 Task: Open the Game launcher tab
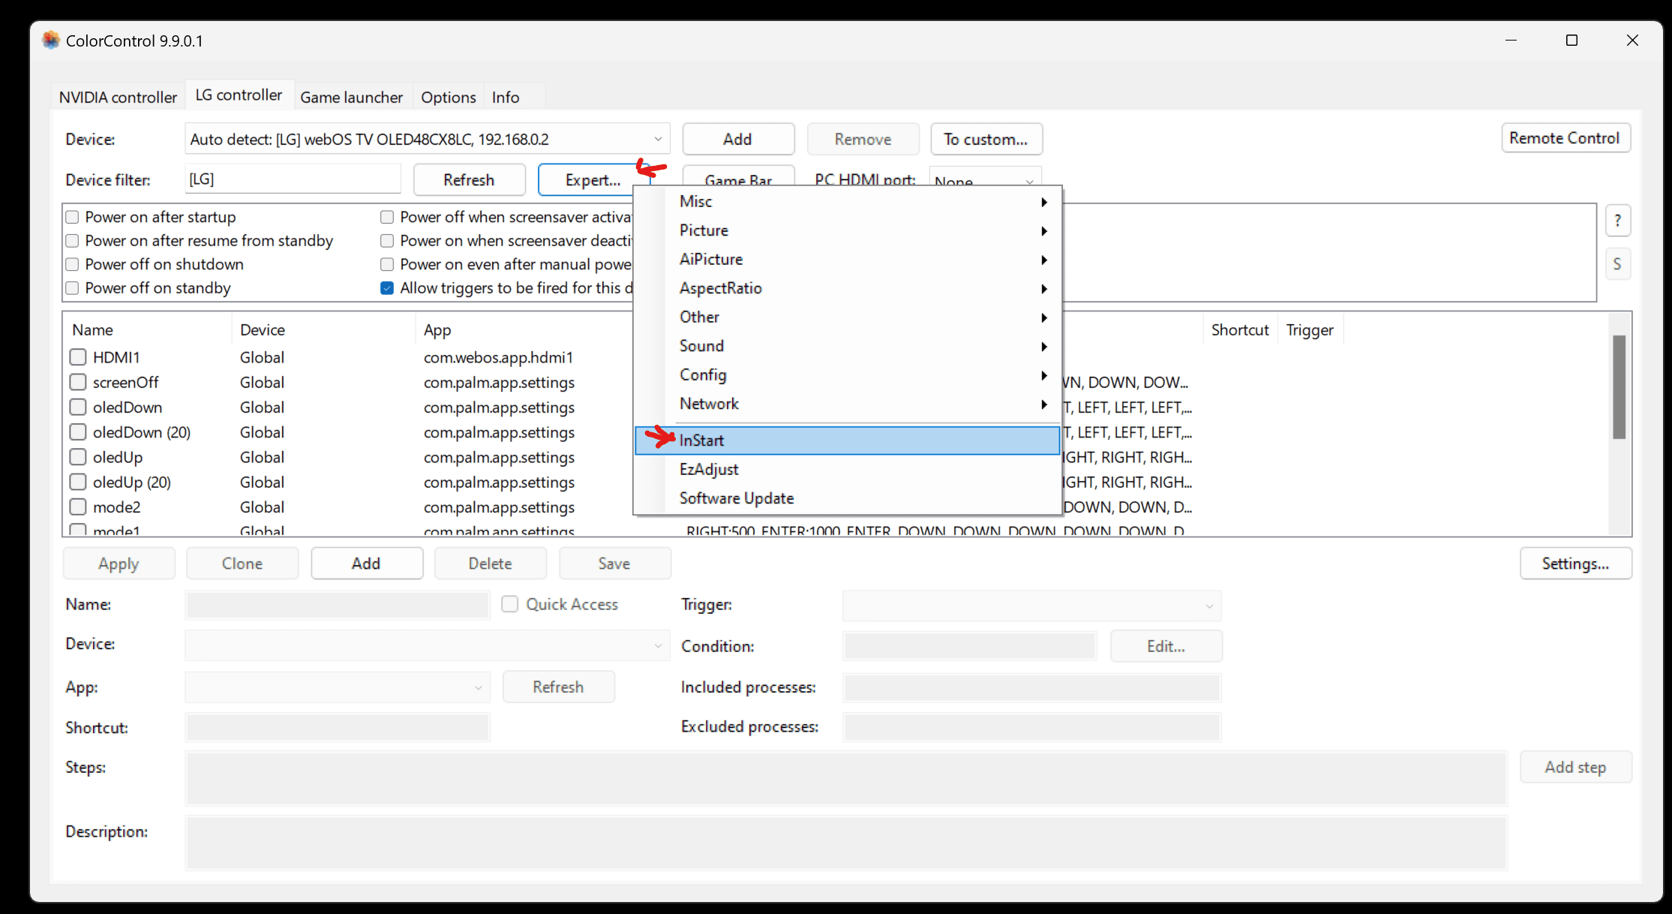pos(351,97)
